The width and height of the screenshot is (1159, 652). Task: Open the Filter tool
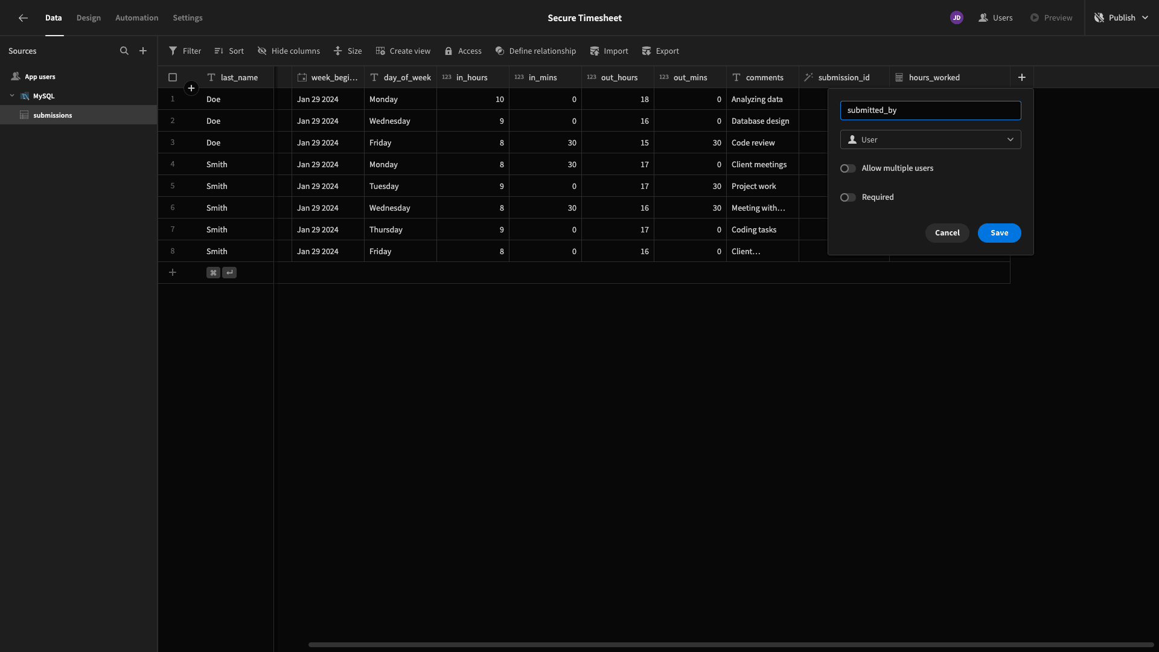[185, 51]
